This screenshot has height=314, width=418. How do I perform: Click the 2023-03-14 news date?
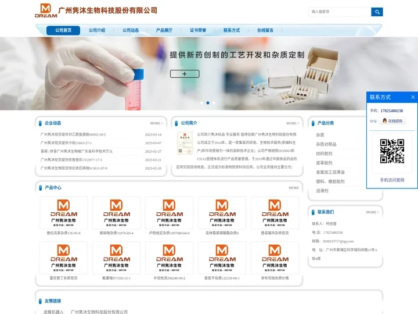click(x=153, y=134)
